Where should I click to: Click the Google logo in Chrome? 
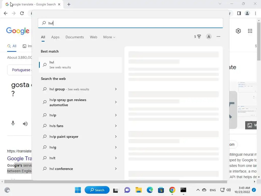point(18,31)
